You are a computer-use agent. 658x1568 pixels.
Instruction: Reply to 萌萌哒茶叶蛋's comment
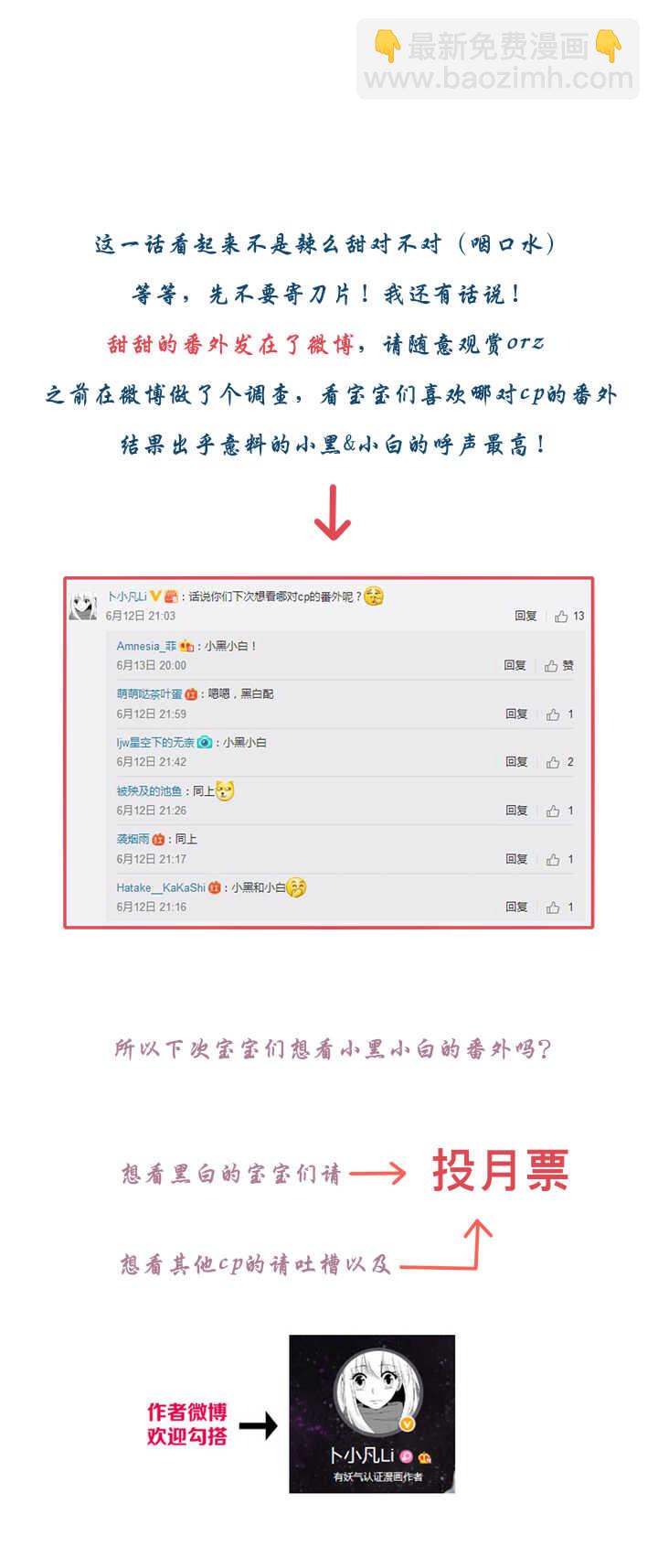click(517, 714)
